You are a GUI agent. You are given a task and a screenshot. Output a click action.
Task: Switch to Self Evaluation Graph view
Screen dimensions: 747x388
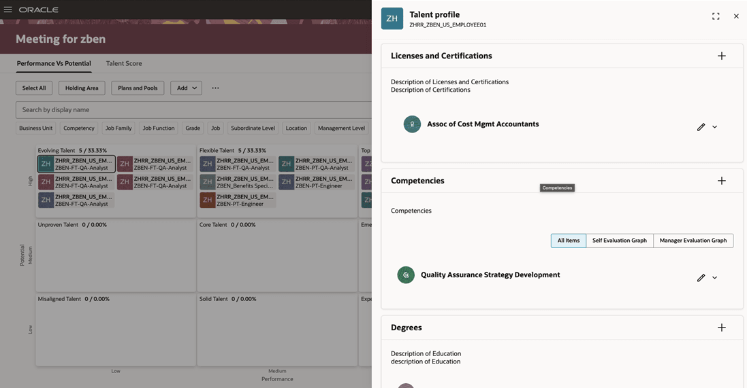(x=620, y=241)
